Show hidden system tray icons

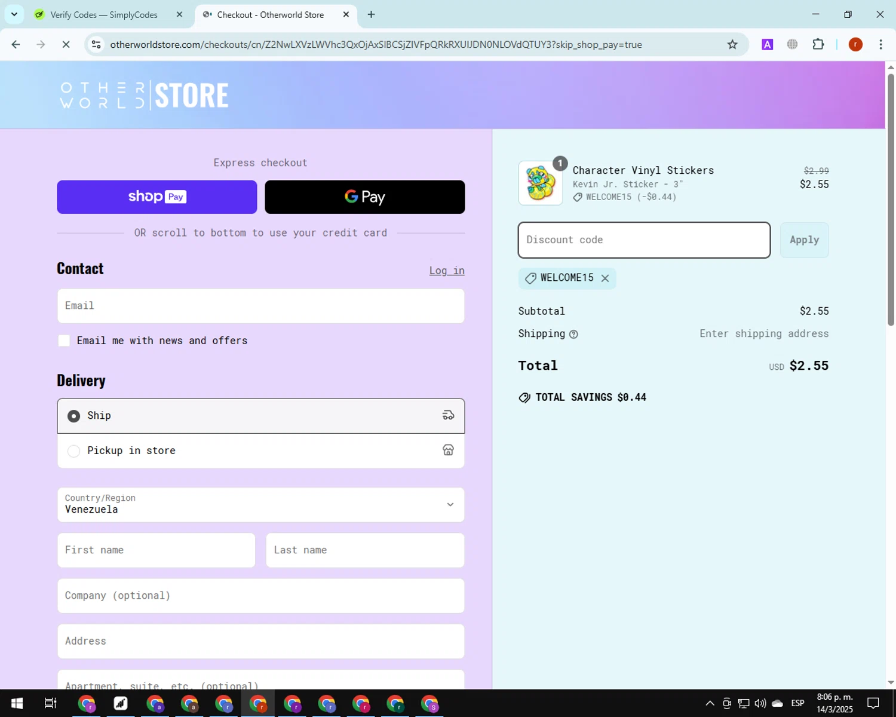pyautogui.click(x=710, y=703)
